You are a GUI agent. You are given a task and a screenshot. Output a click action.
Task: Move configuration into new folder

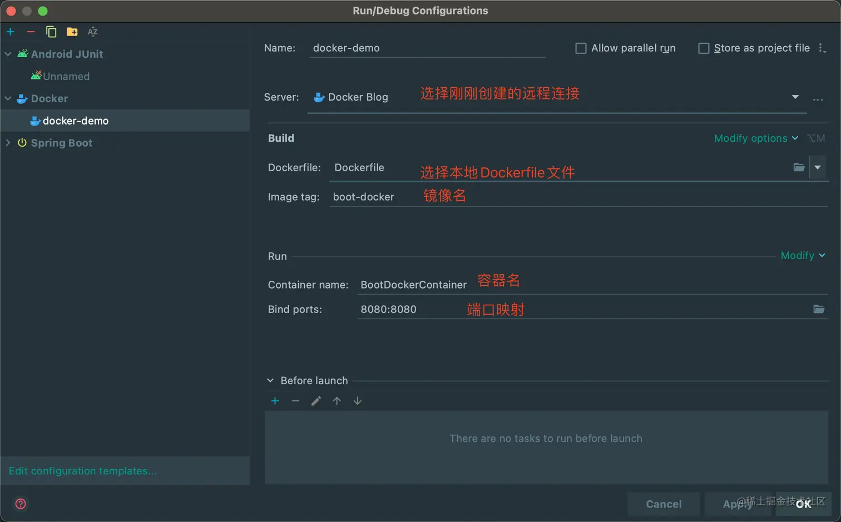click(72, 32)
